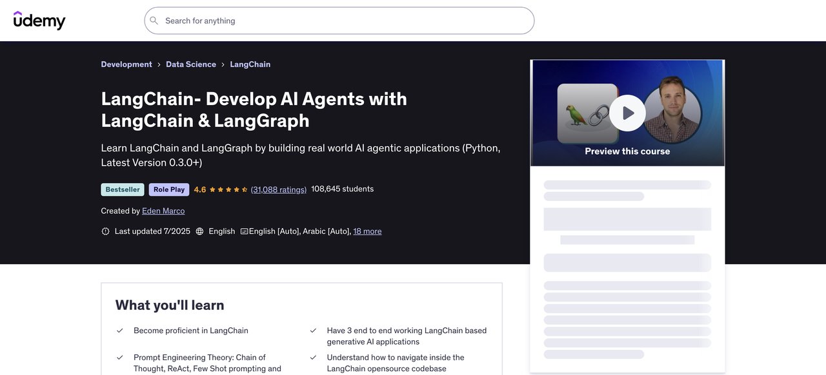Open the Data Science breadcrumb category

(x=191, y=63)
